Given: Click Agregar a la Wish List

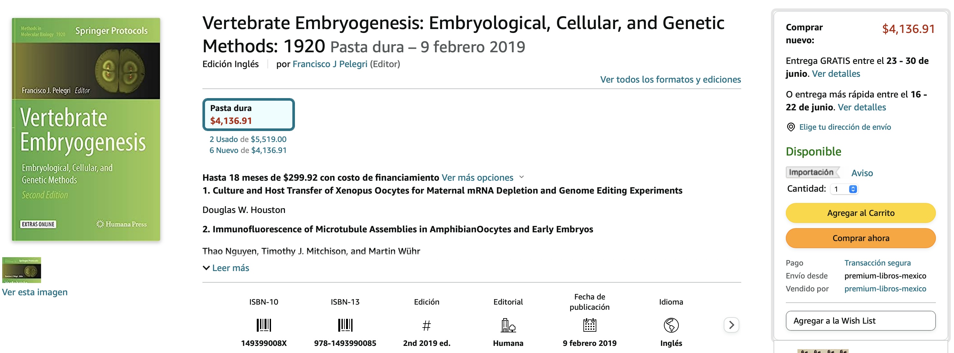Looking at the screenshot, I should (860, 320).
